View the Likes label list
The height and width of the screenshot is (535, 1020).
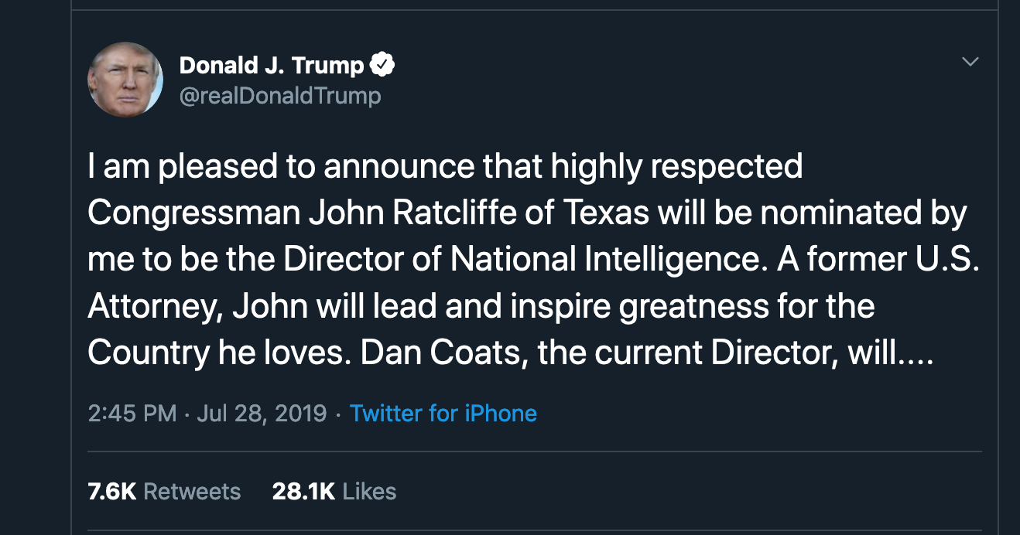coord(369,492)
